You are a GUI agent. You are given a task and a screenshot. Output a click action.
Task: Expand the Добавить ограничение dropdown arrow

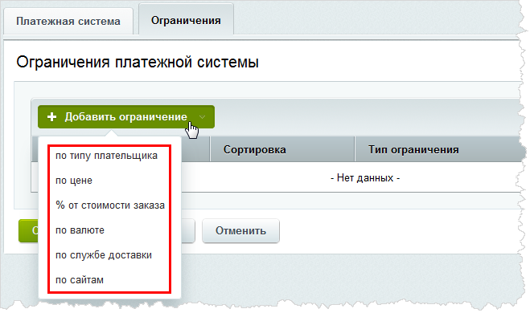(x=202, y=117)
